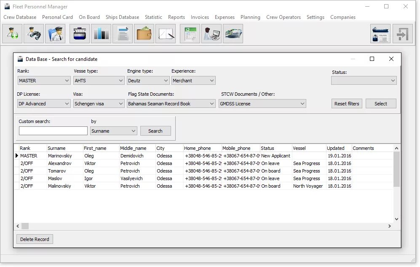
Task: Click the Fleet Personnel Manager title icon
Action: pyautogui.click(x=7, y=6)
